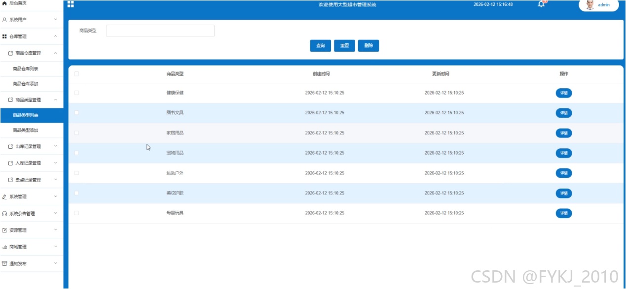
Task: Click the 查询 search button
Action: coord(321,46)
